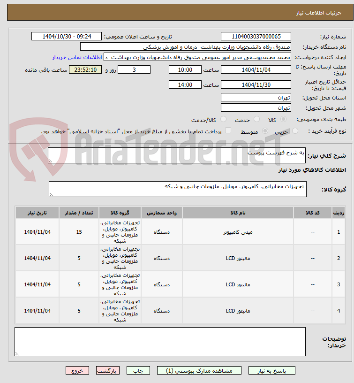Click دستگاه unit in row 4
This screenshot has width=354, height=383.
pyautogui.click(x=161, y=311)
